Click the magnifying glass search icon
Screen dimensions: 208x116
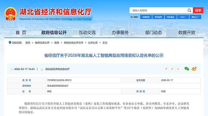189,10
